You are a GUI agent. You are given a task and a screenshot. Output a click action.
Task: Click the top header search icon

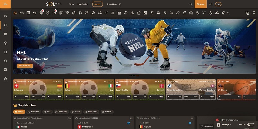click(191, 4)
